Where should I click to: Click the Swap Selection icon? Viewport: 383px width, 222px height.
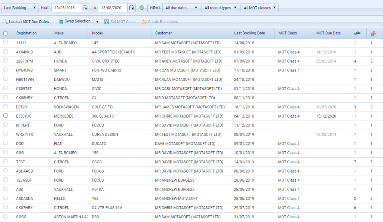61,21
